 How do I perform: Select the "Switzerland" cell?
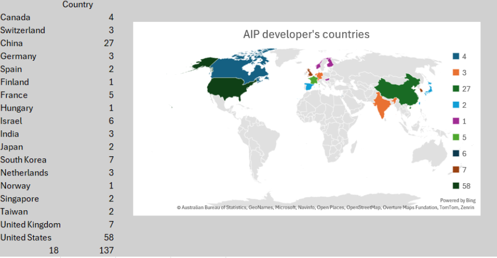click(x=23, y=30)
